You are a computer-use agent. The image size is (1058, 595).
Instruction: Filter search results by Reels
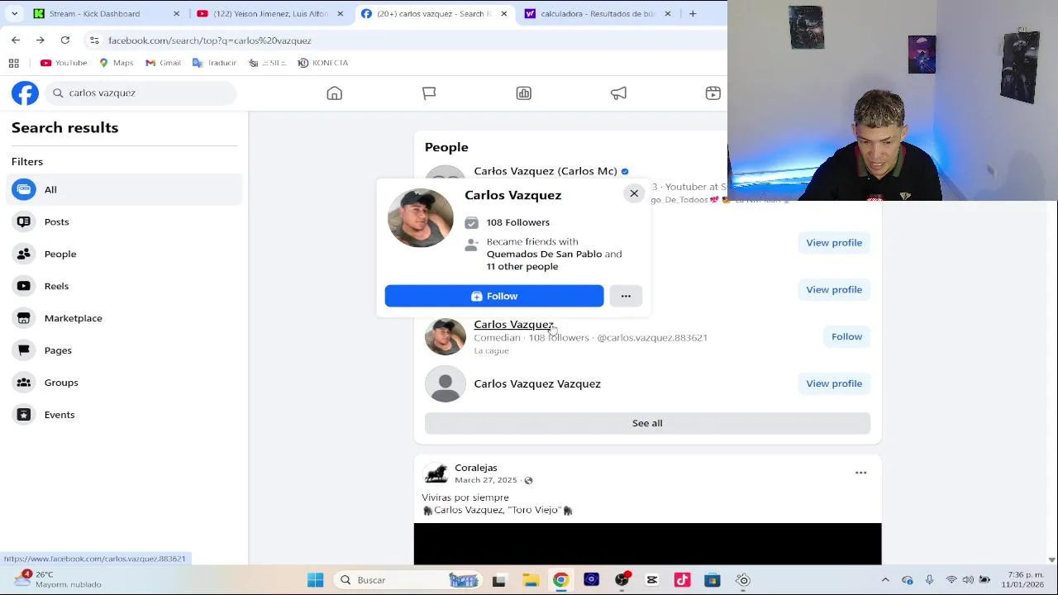[124, 286]
